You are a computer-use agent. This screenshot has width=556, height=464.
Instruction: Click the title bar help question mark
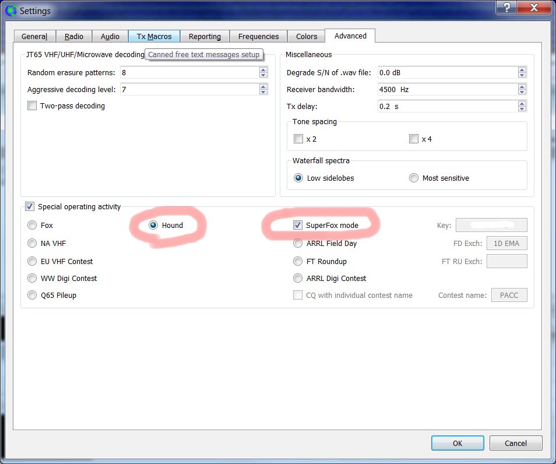[x=505, y=8]
